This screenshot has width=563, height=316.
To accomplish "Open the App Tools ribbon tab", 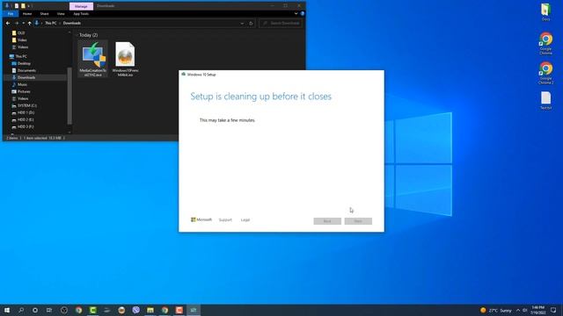I will tap(81, 14).
